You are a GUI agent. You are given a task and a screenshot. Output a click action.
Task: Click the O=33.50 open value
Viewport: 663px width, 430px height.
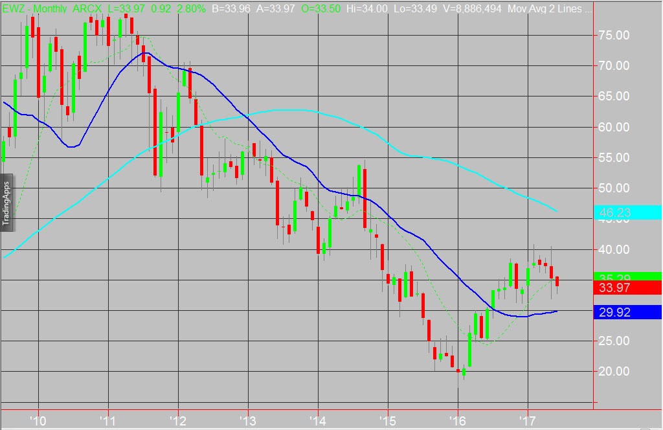coord(321,8)
